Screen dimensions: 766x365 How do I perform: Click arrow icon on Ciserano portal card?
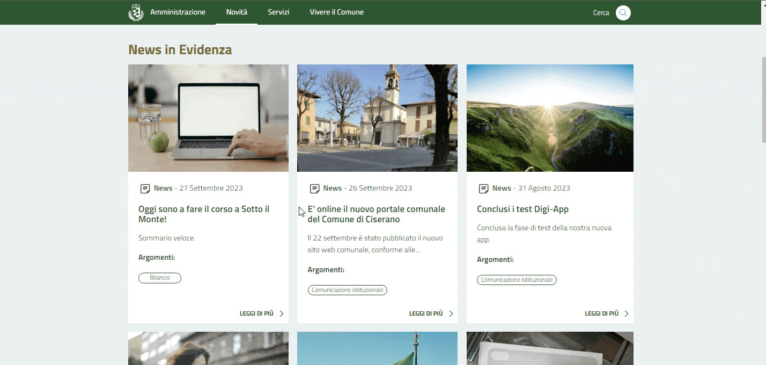pos(451,313)
